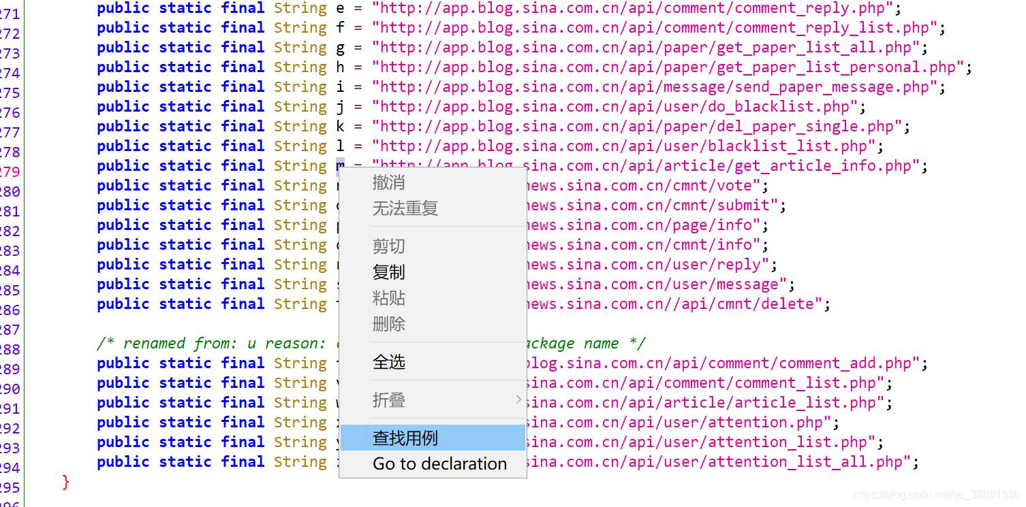
Task: Click the article_list.php URL string
Action: coord(706,404)
